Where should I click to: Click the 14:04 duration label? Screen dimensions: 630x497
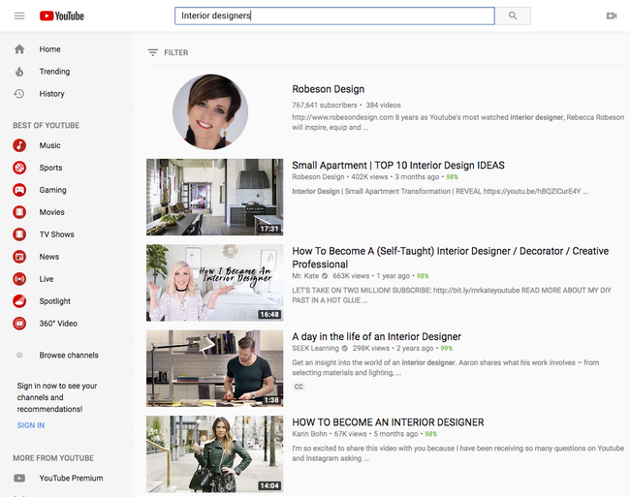269,485
